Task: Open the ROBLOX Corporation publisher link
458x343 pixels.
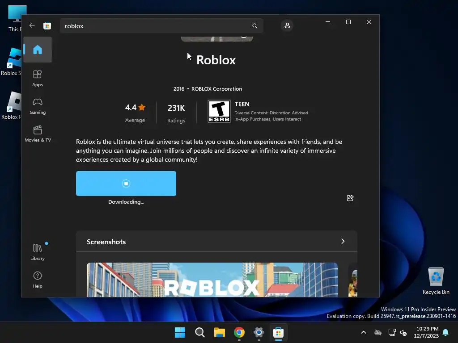Action: point(216,89)
